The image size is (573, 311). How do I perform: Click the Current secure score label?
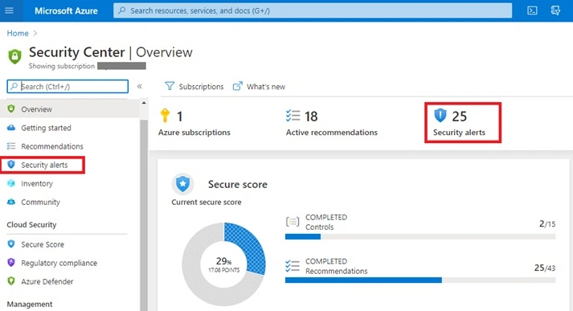[x=207, y=202]
